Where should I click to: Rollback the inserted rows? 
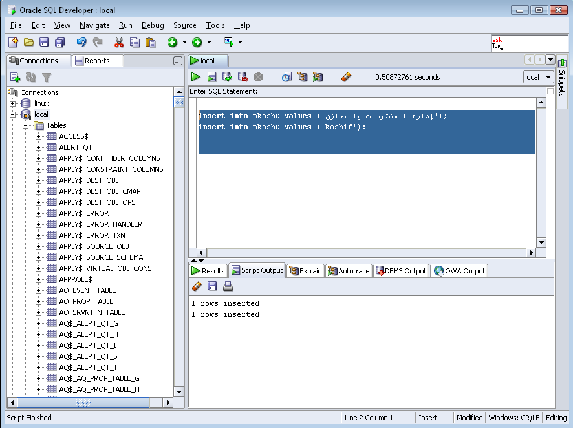point(242,76)
